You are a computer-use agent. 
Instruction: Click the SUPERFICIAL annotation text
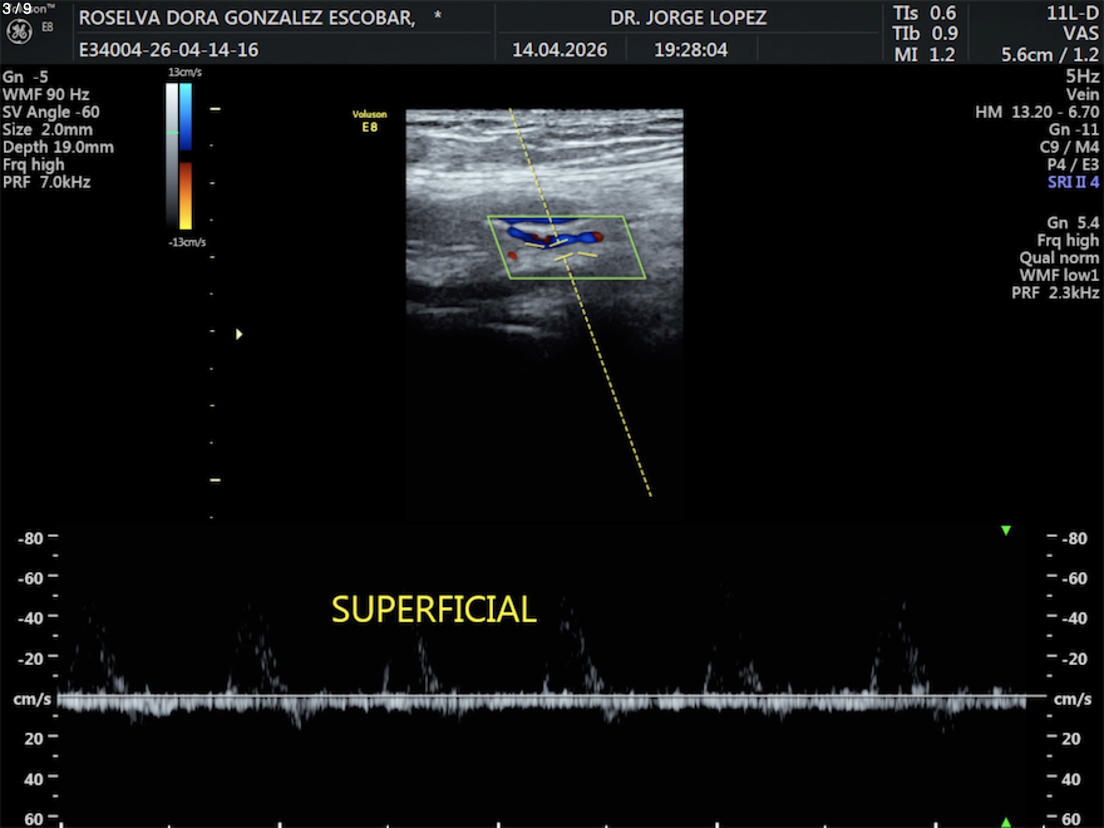click(433, 610)
